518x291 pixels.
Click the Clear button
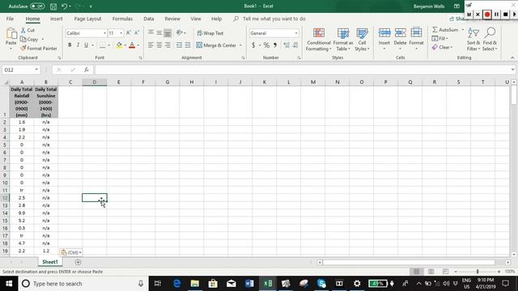(x=442, y=47)
